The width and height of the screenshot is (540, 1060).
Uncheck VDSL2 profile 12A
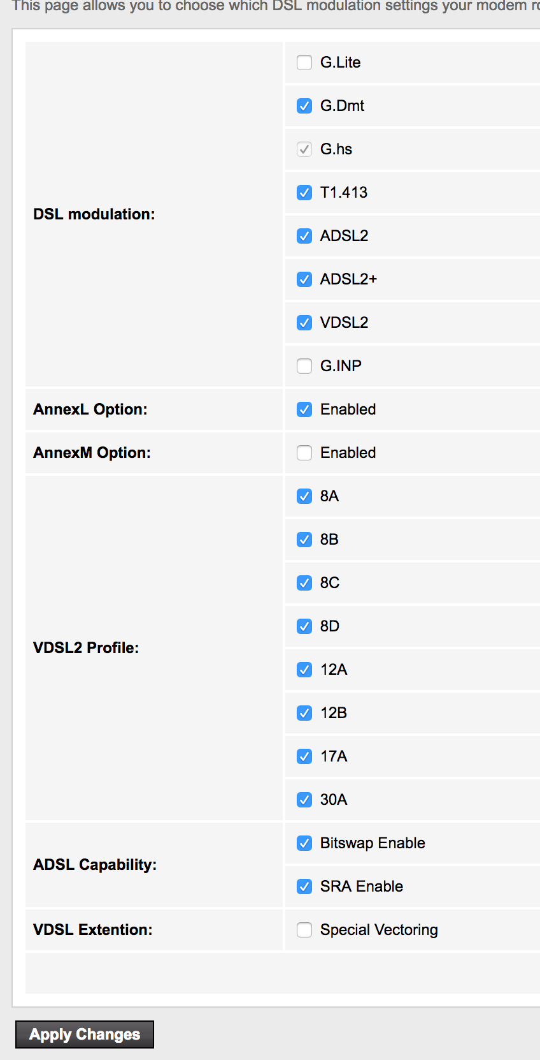304,670
